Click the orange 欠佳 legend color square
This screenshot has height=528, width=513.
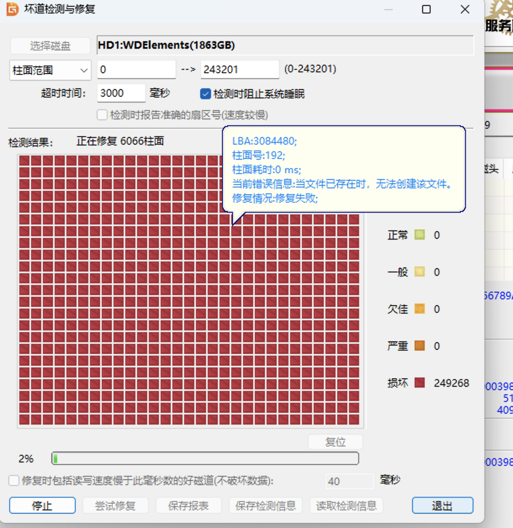click(x=419, y=309)
